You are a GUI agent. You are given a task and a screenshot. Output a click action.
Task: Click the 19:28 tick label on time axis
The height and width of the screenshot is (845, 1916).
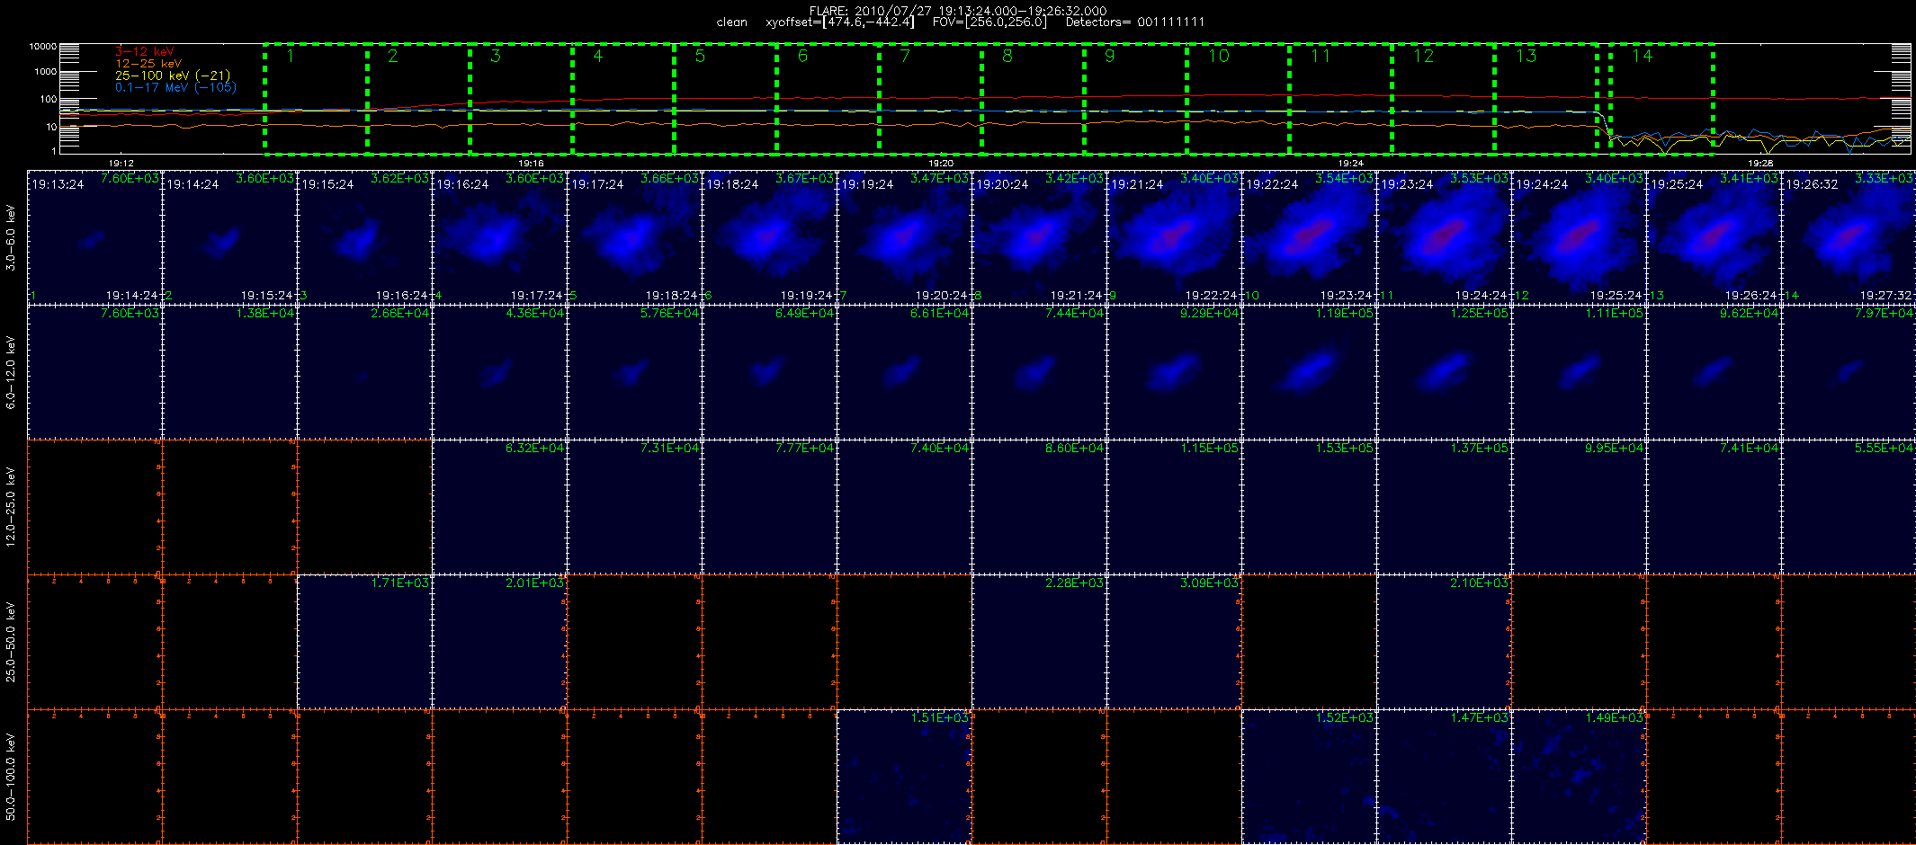[1760, 164]
